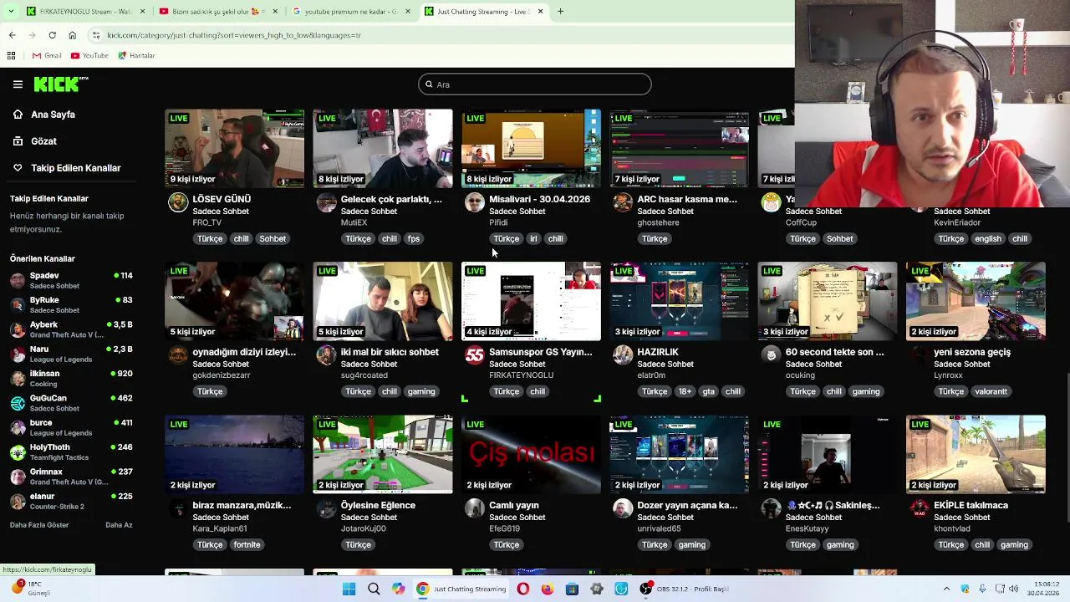Screen dimensions: 1070x602
Task: Click the english tag under KevinErlador
Action: 987,239
